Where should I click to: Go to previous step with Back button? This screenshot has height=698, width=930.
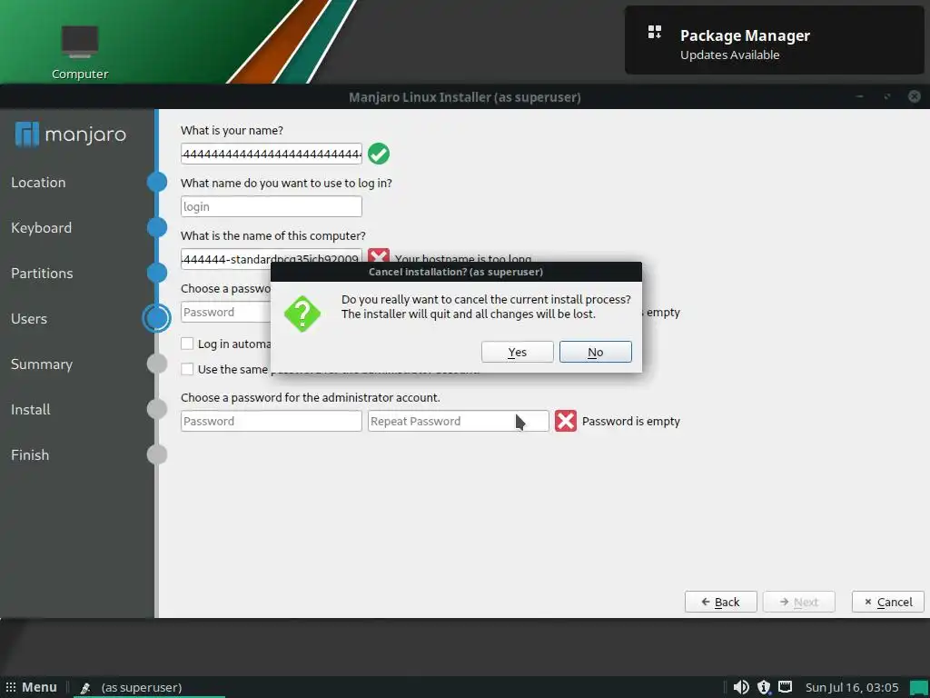(x=720, y=602)
